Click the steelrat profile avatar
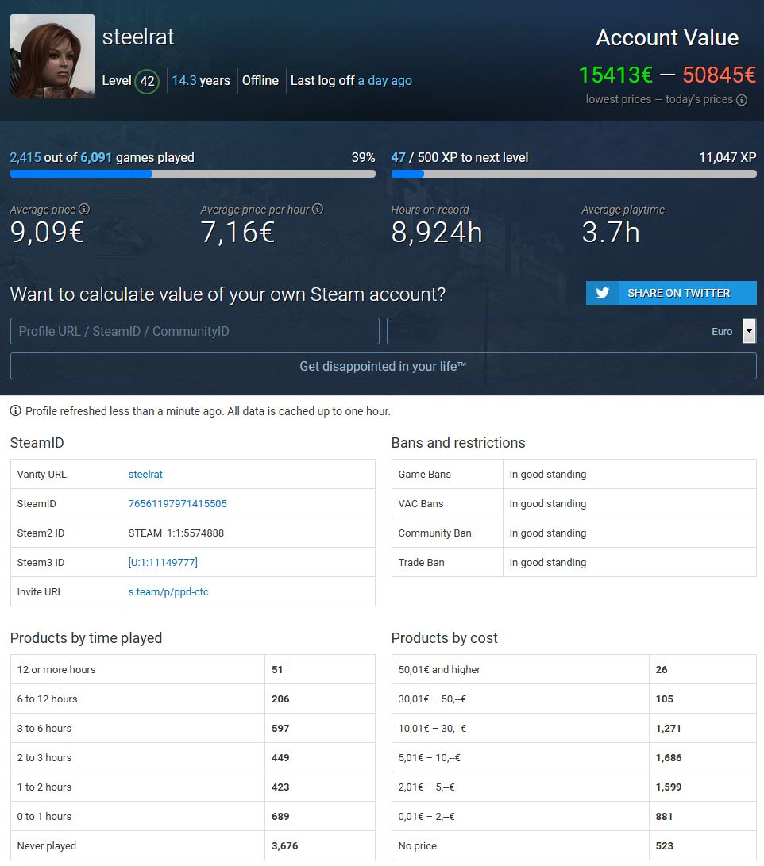 (52, 56)
